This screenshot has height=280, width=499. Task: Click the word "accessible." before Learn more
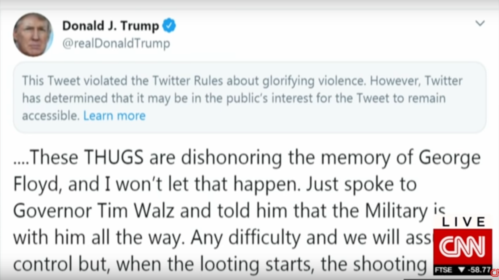(51, 116)
